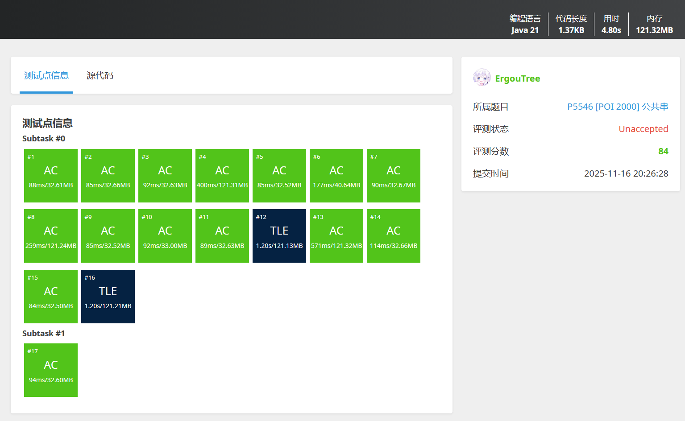The width and height of the screenshot is (685, 421).
Task: Click test case #4 AC tile
Action: coord(222,176)
